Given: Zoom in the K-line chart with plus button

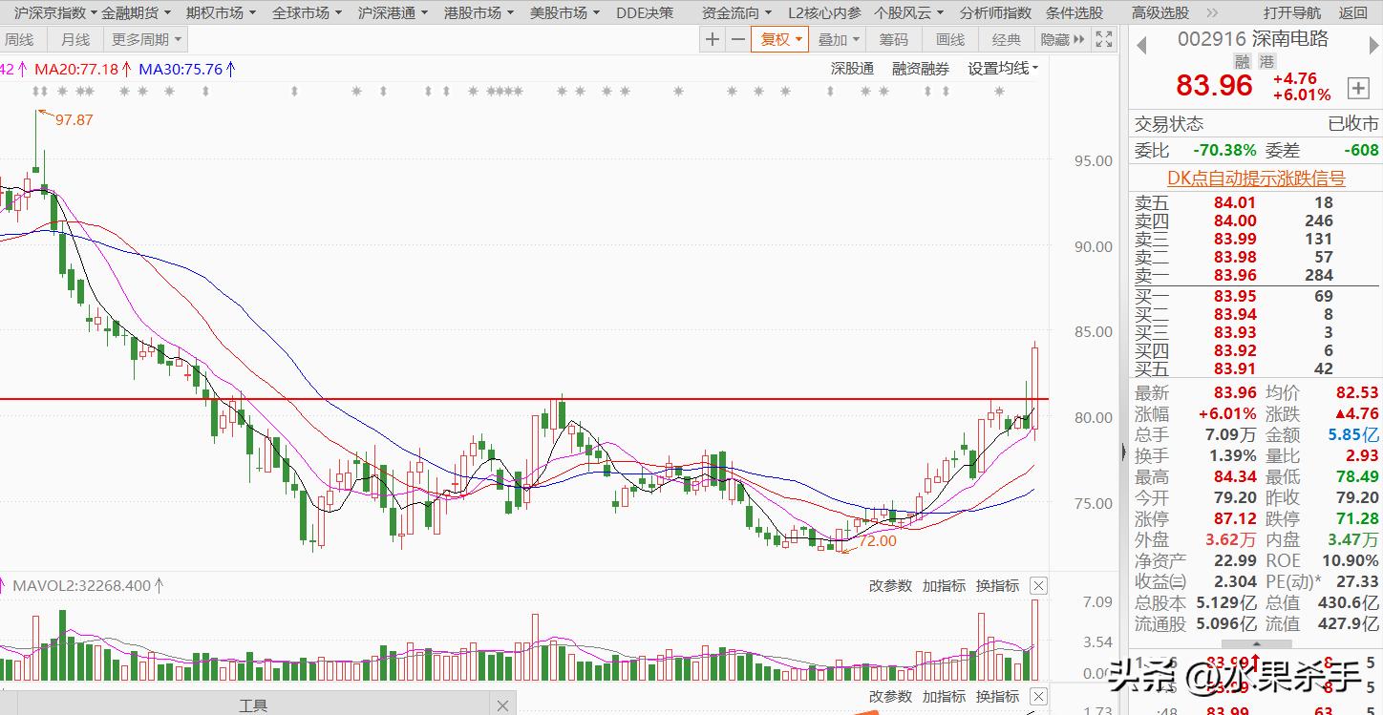Looking at the screenshot, I should [x=712, y=39].
